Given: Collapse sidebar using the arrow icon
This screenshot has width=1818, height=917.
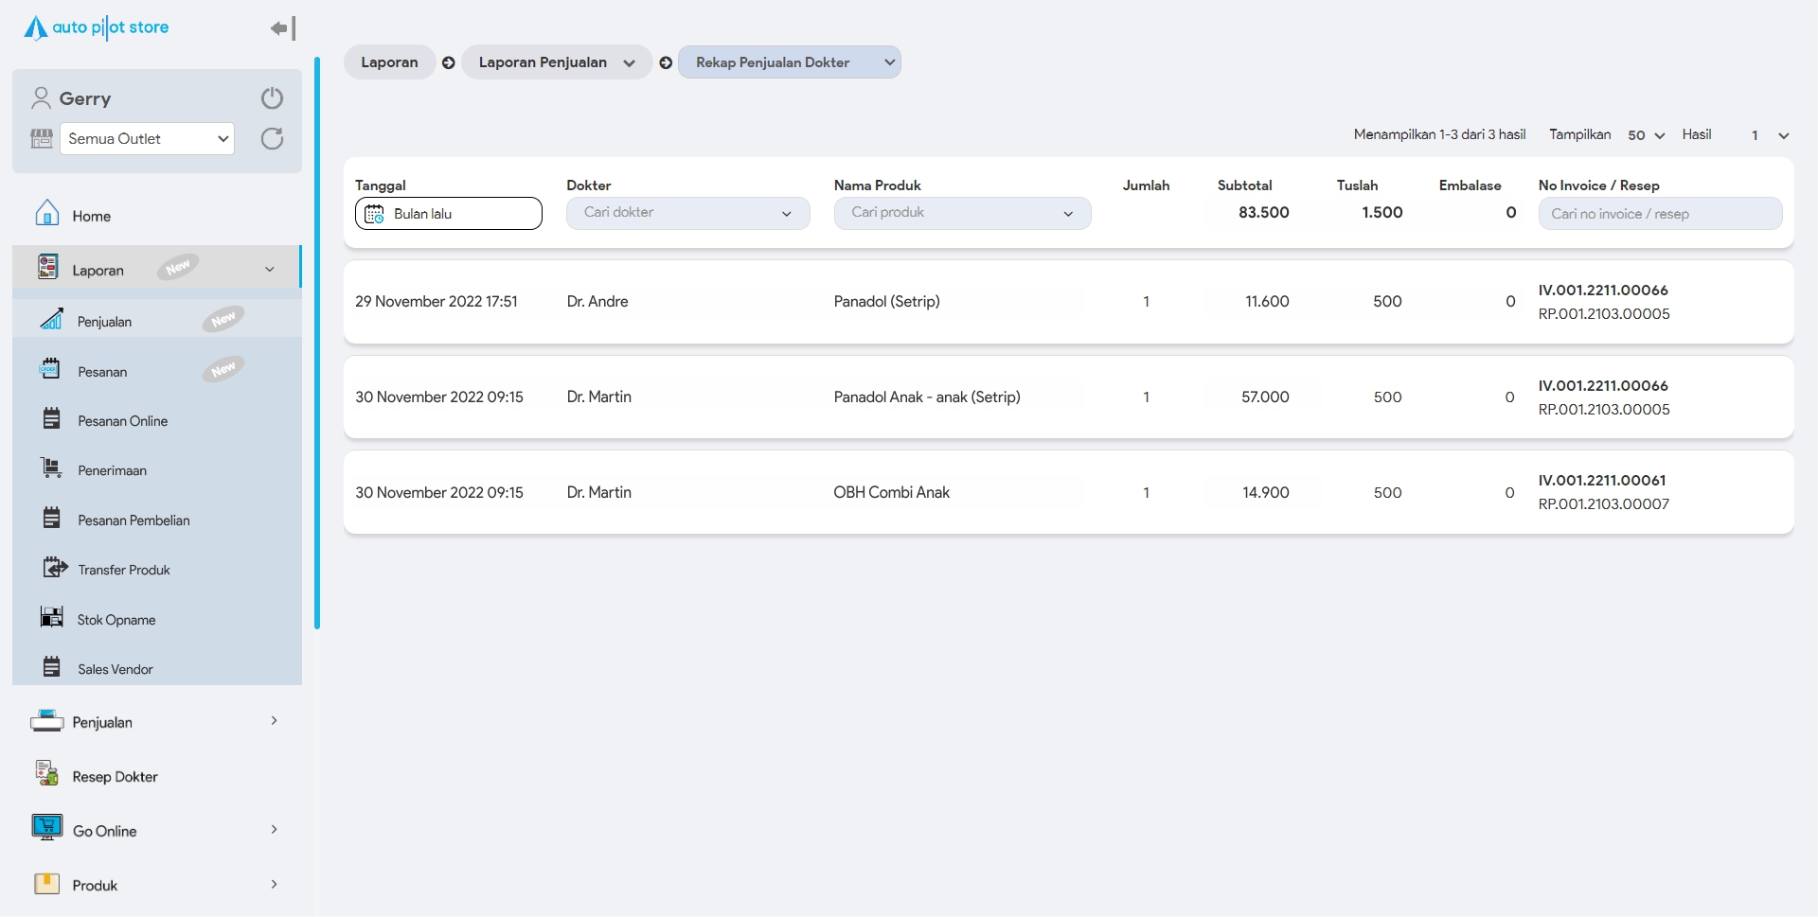Looking at the screenshot, I should (282, 28).
